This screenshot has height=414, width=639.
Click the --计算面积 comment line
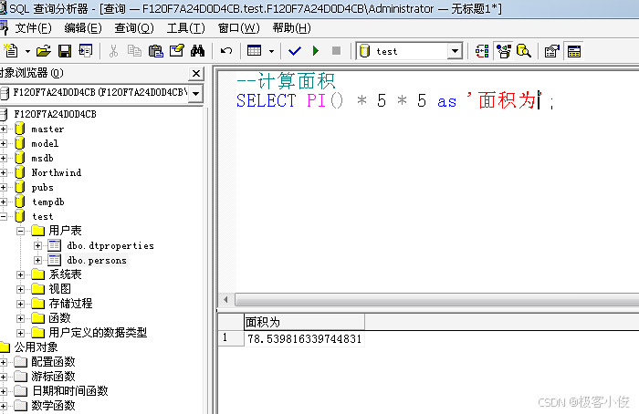(x=286, y=81)
